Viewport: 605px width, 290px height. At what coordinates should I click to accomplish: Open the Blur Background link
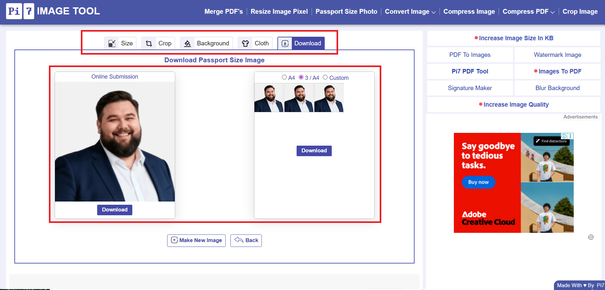pos(558,88)
